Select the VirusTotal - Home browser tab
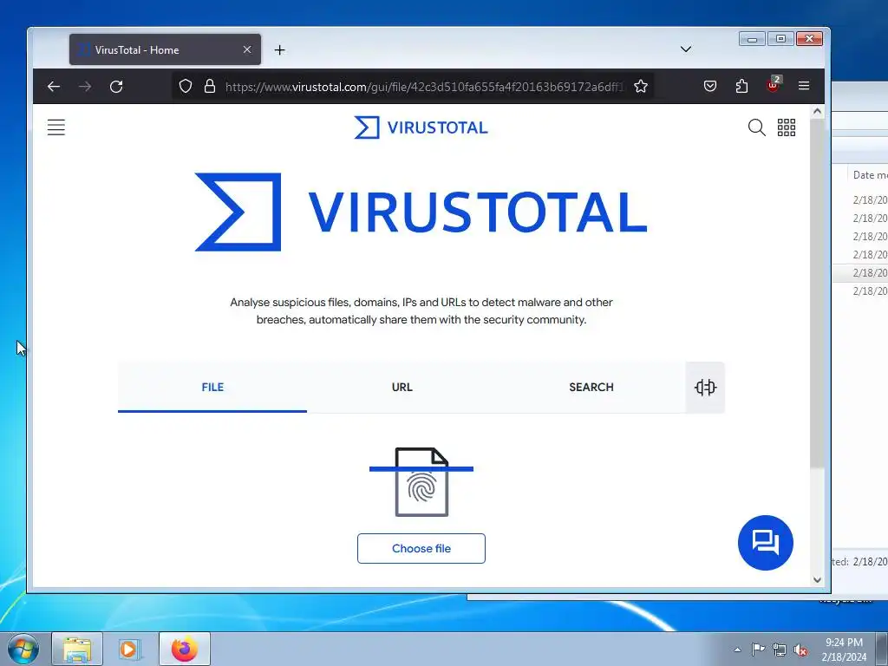 tap(166, 49)
